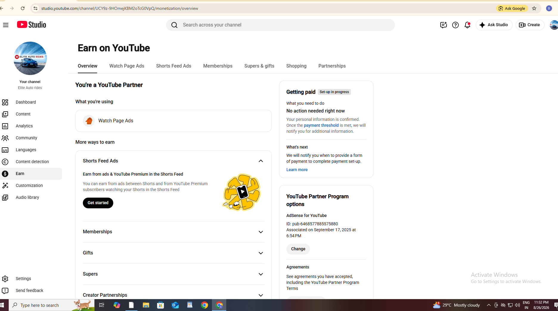This screenshot has width=558, height=311.
Task: Open the volume control in system tray
Action: [517, 305]
